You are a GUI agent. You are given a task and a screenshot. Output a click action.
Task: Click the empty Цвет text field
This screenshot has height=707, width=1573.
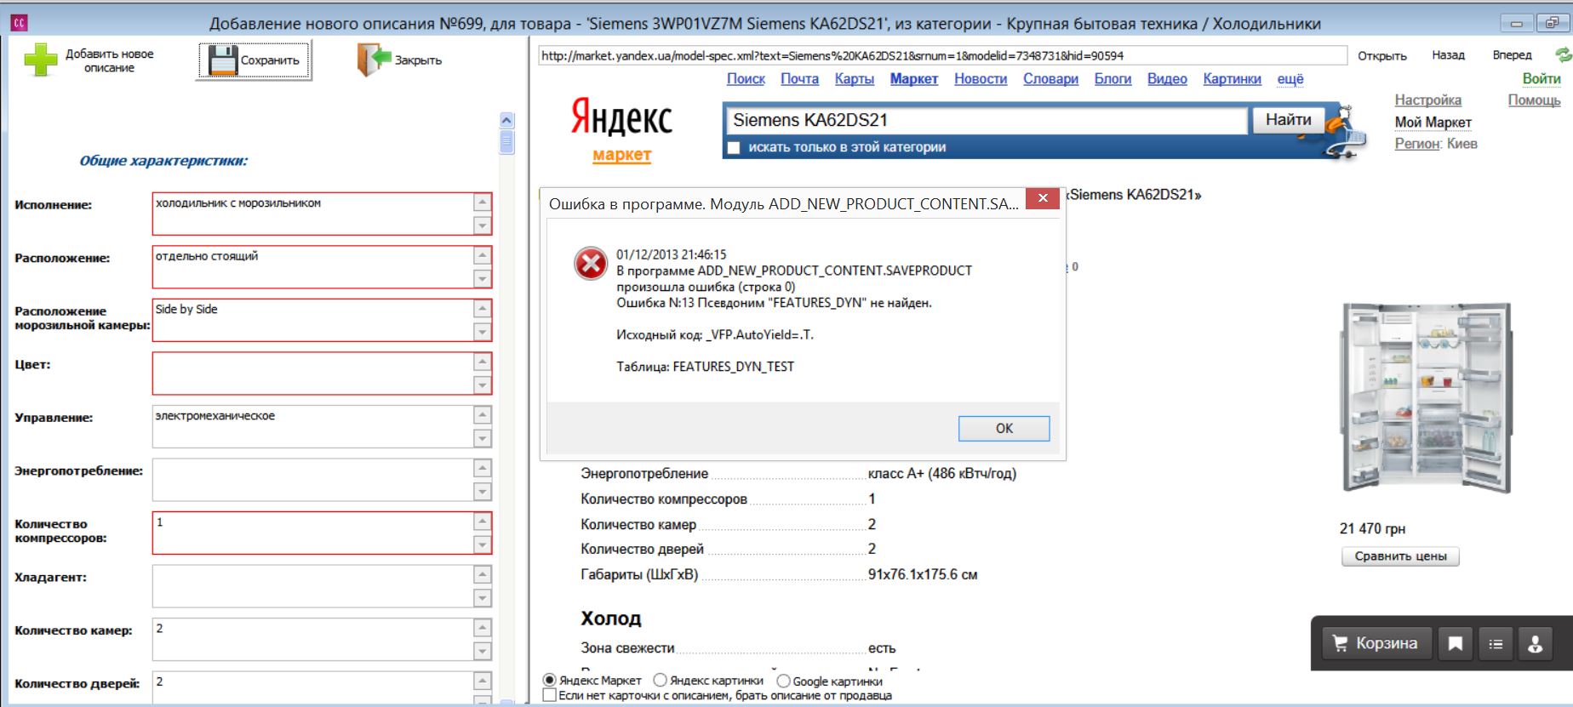click(x=312, y=373)
